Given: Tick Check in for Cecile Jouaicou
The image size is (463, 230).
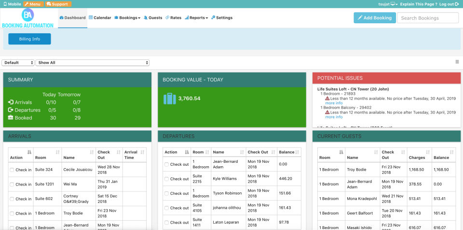Looking at the screenshot, I should (x=12, y=170).
